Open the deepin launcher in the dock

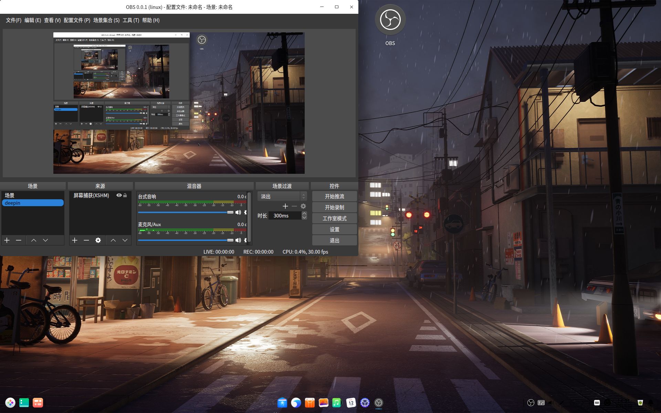point(10,403)
